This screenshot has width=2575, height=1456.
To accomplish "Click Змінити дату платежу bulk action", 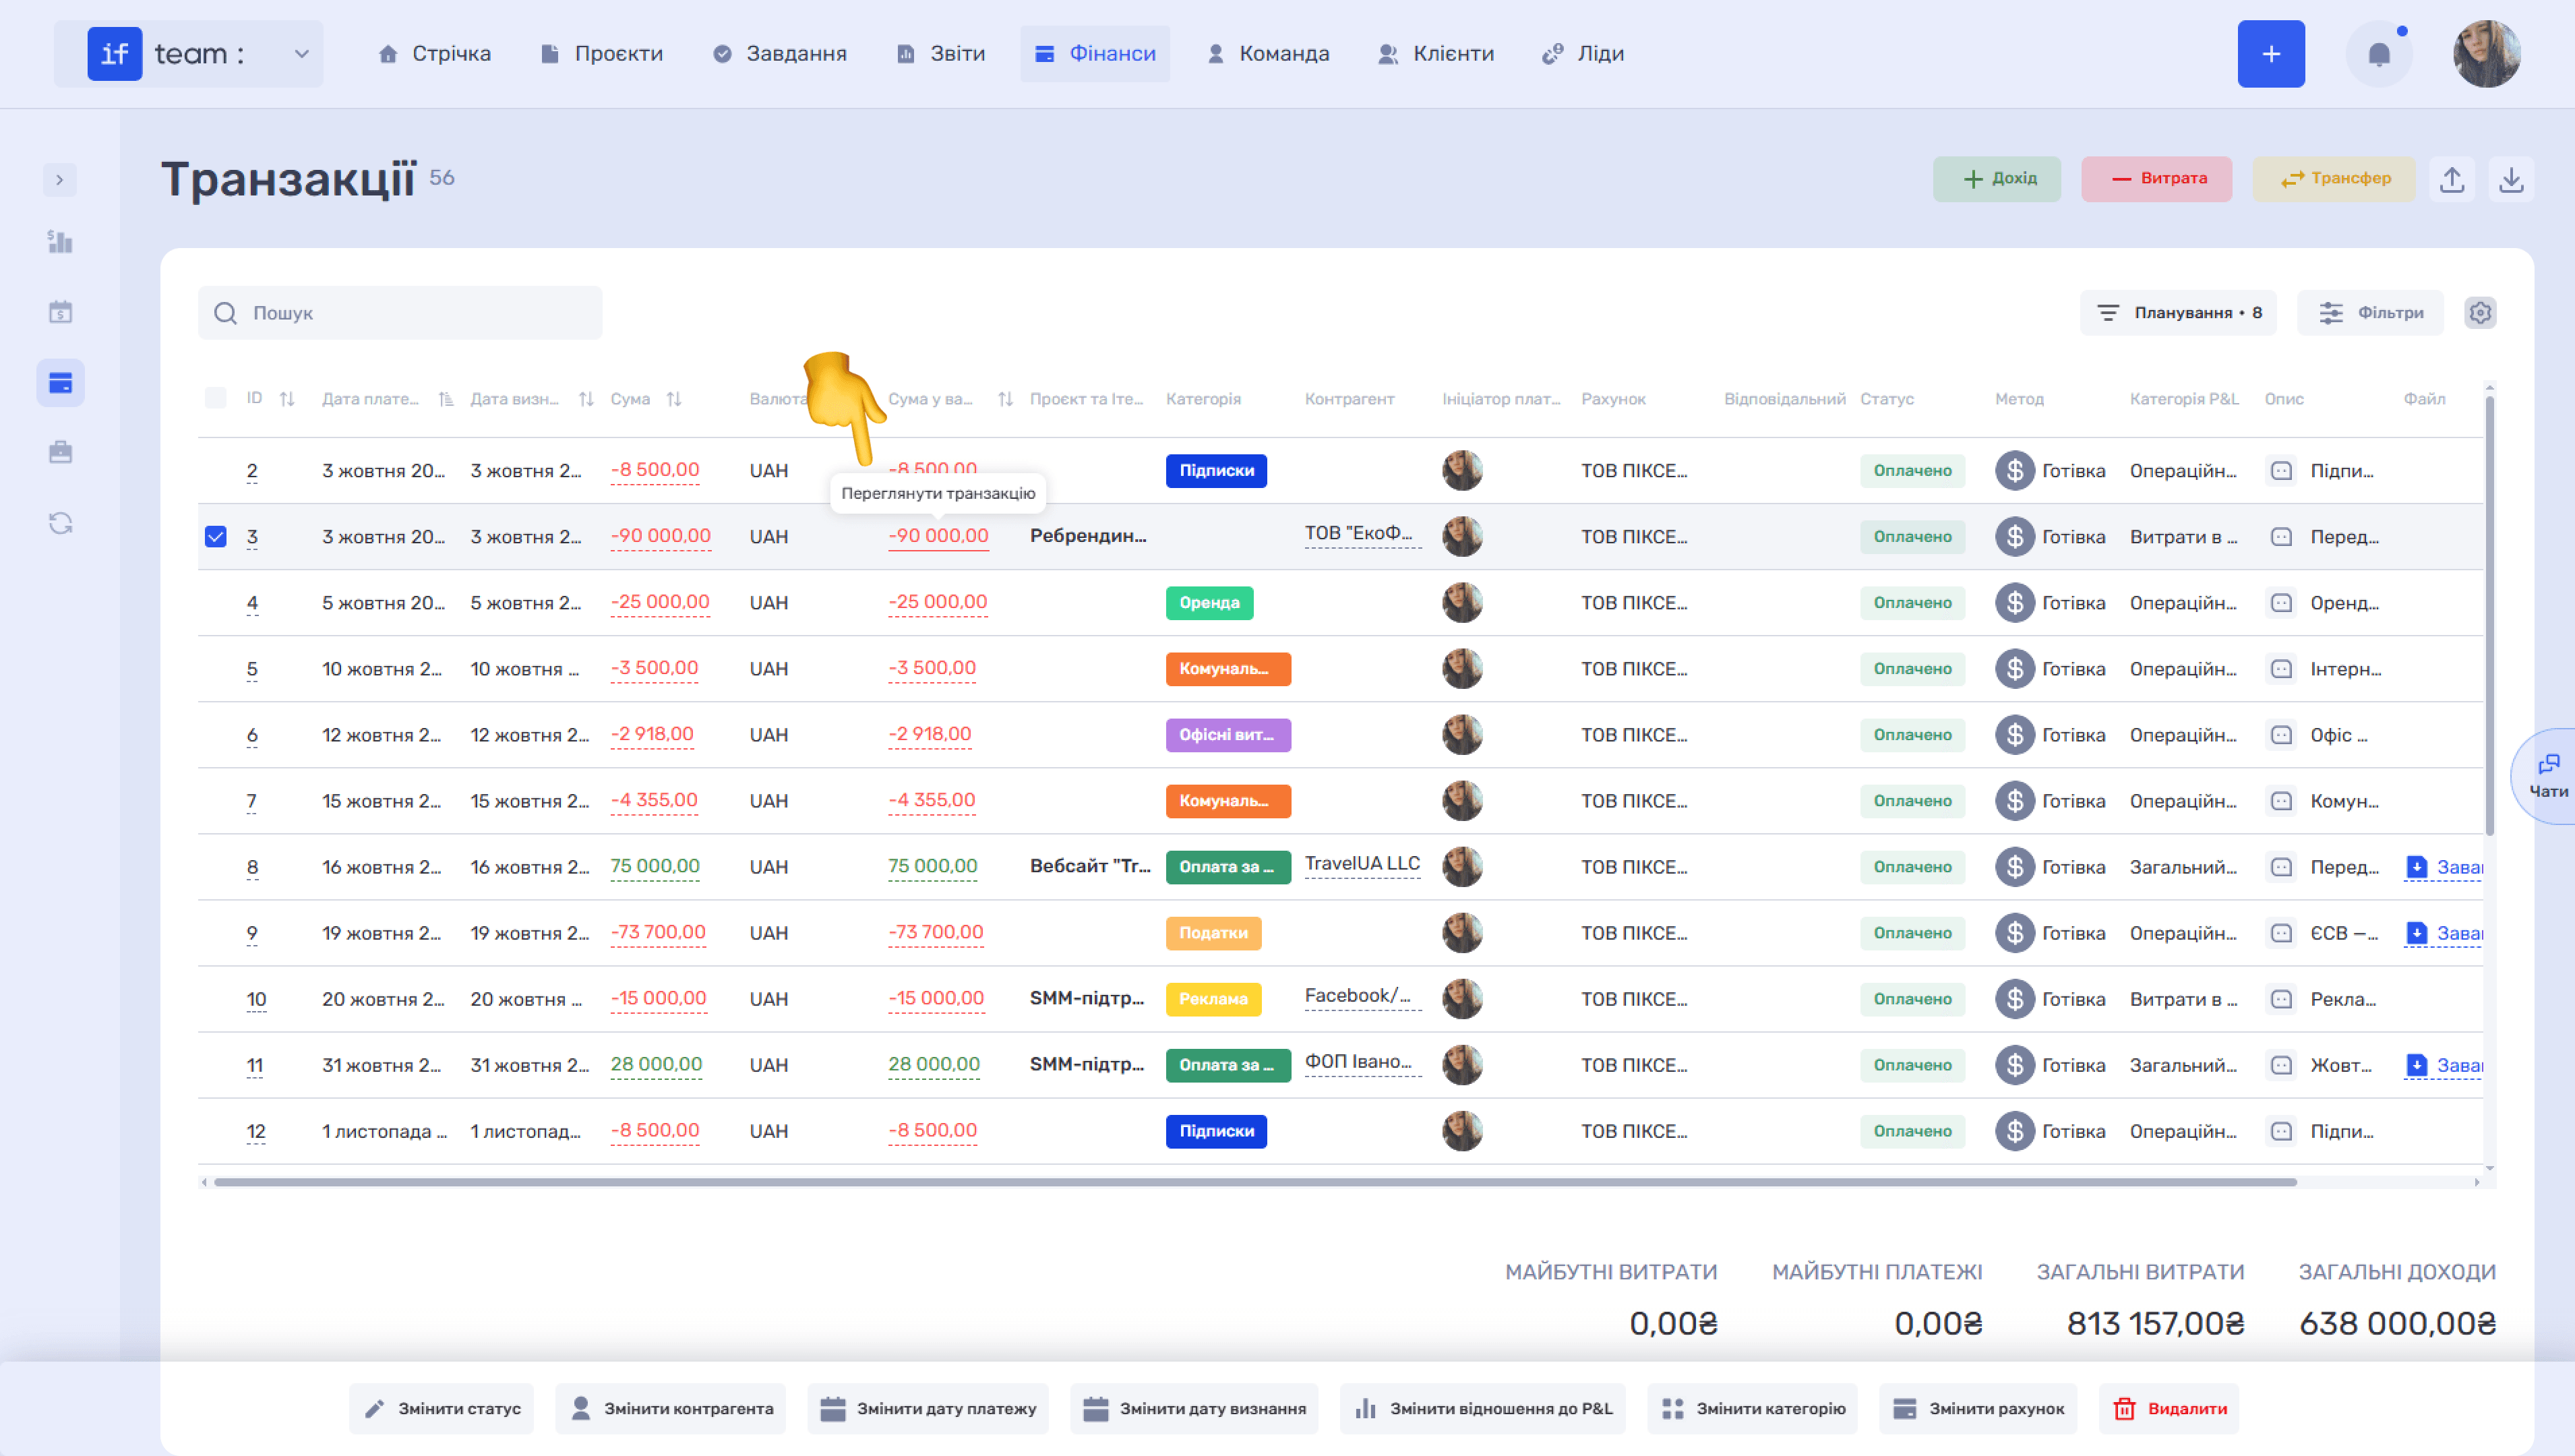I will coord(928,1409).
